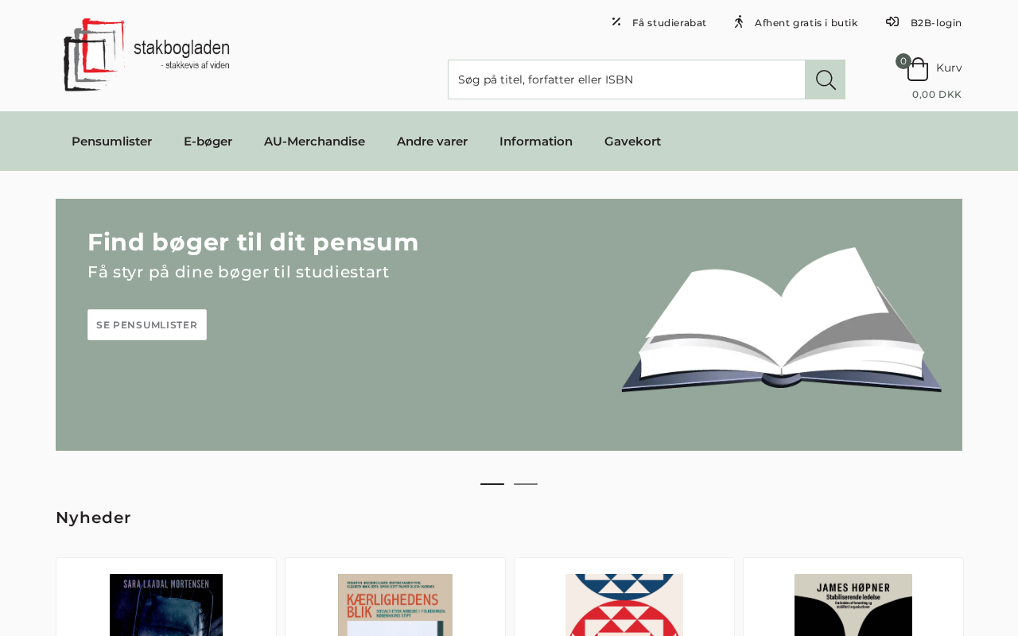Screen dimensions: 1018x636
Task: Expand the AU-Merchandise menu
Action: [x=314, y=142]
